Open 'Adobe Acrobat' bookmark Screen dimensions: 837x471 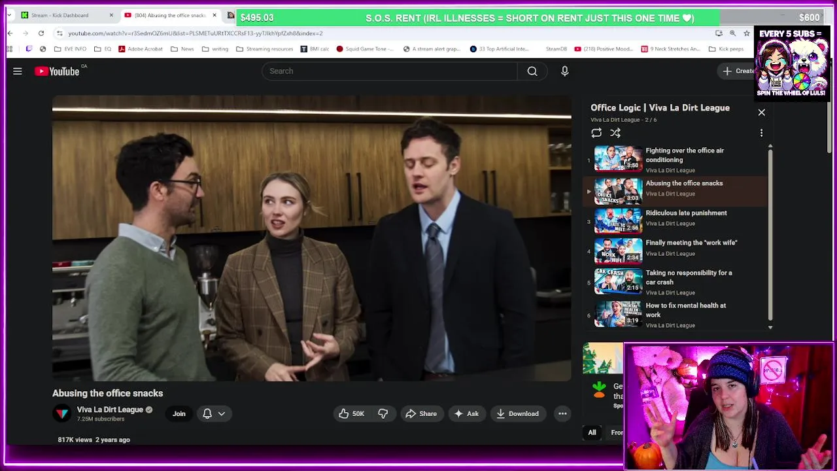pos(142,49)
